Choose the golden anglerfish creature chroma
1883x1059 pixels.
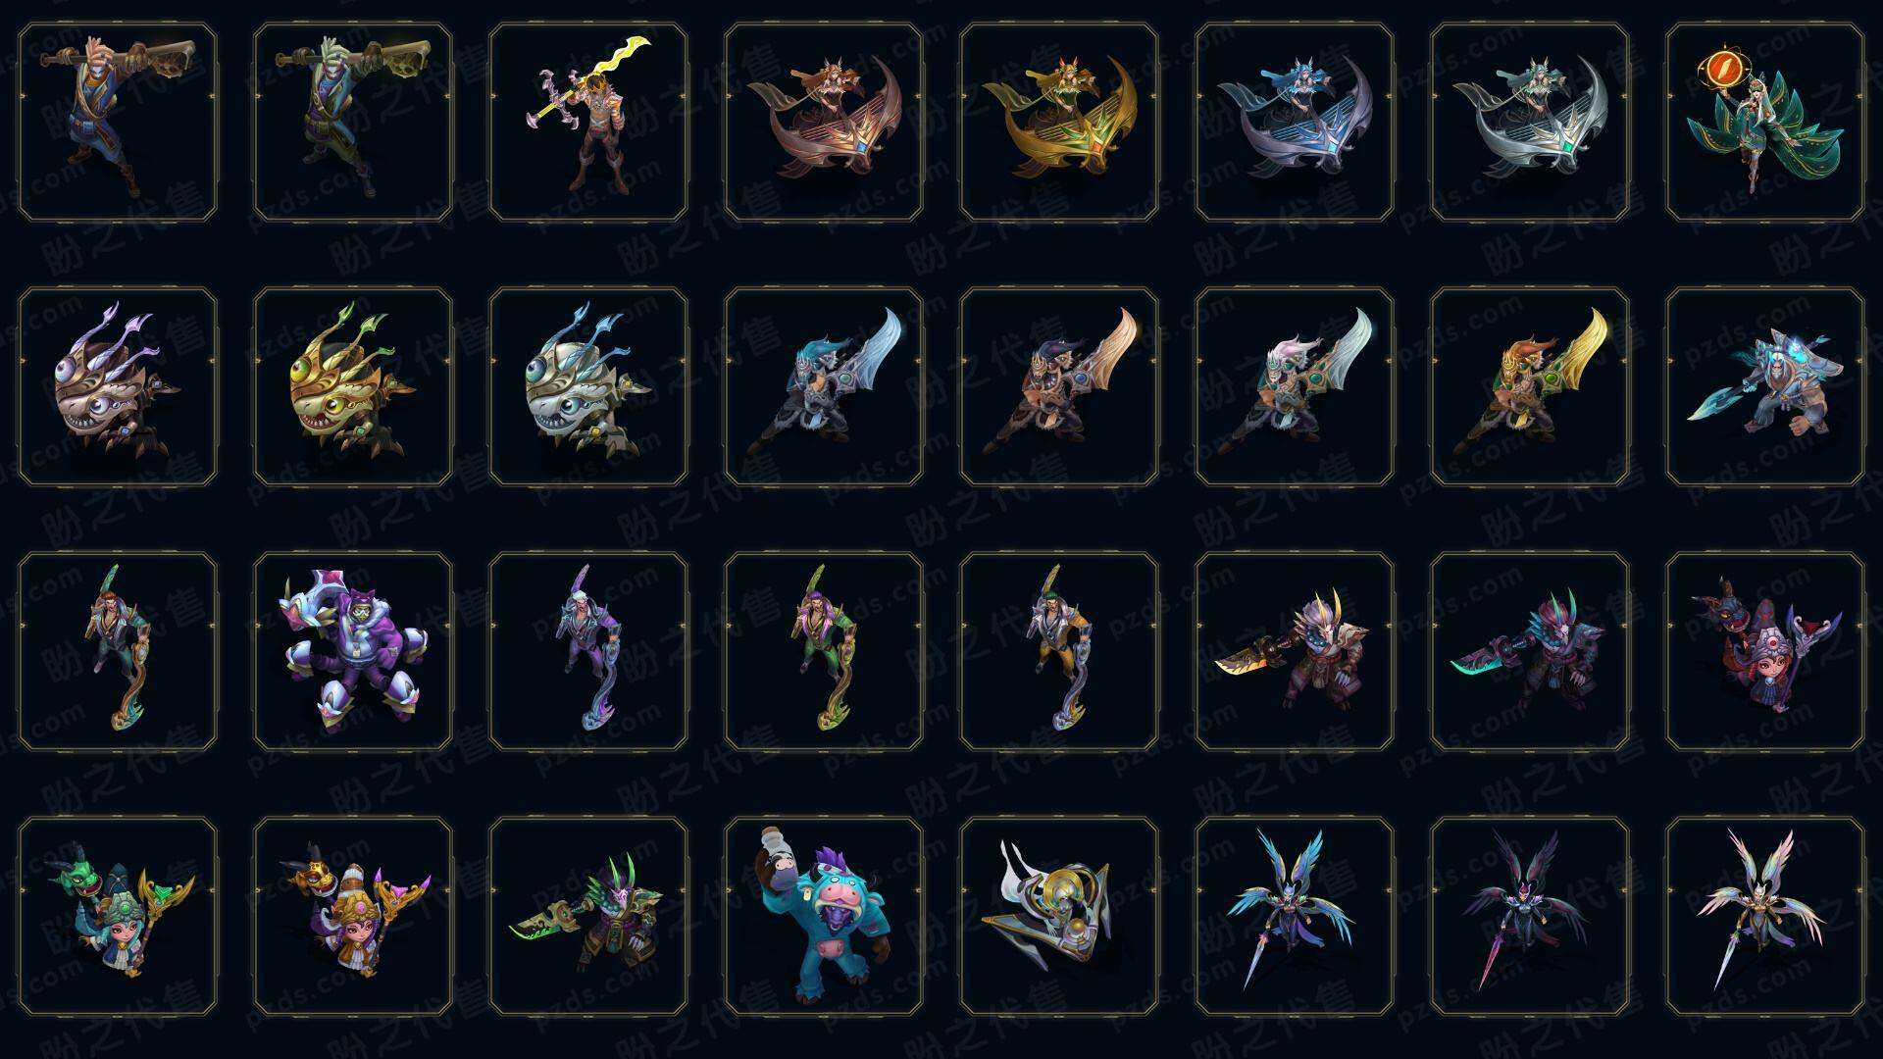[353, 386]
